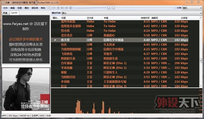Sort by the 编解码 column header
204x119 pixels.
click(x=161, y=18)
